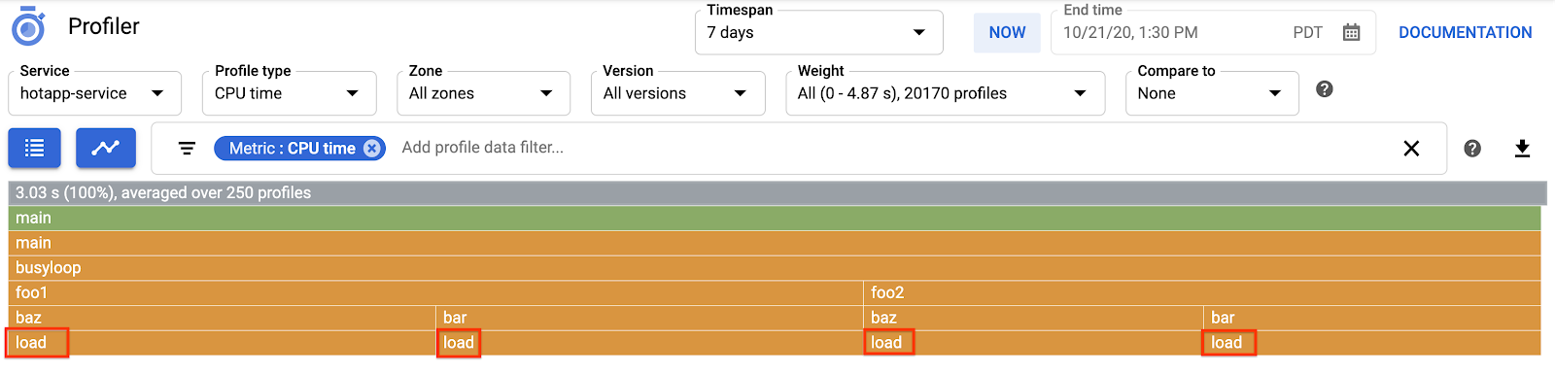
Task: Open the Service hotapp-service dropdown
Action: [94, 93]
